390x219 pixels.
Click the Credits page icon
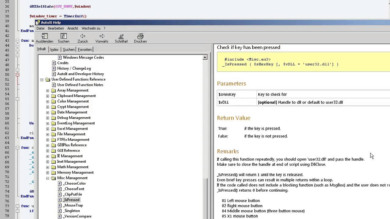54,63
